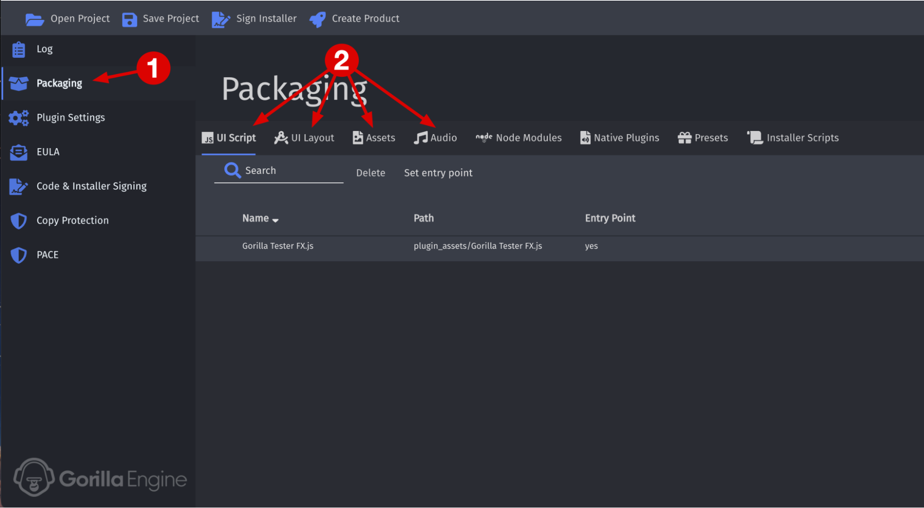Click the Delete button
The height and width of the screenshot is (508, 924).
click(x=371, y=173)
